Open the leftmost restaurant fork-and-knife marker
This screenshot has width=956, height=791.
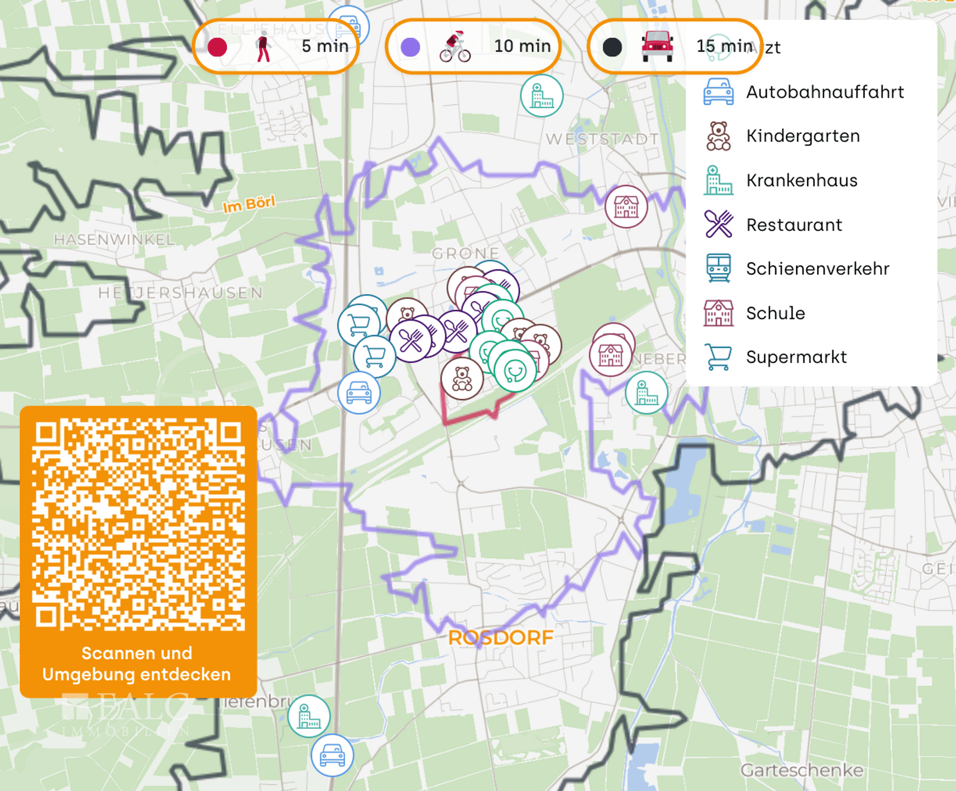click(x=410, y=341)
